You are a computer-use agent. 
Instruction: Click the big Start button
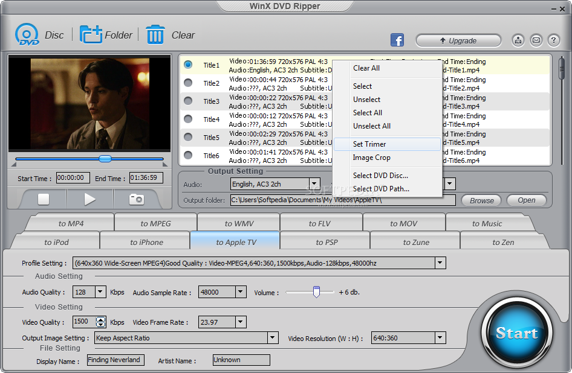coord(517,333)
